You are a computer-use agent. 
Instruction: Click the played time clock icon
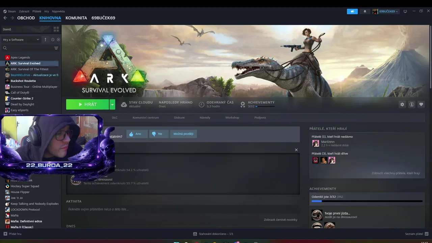(201, 104)
